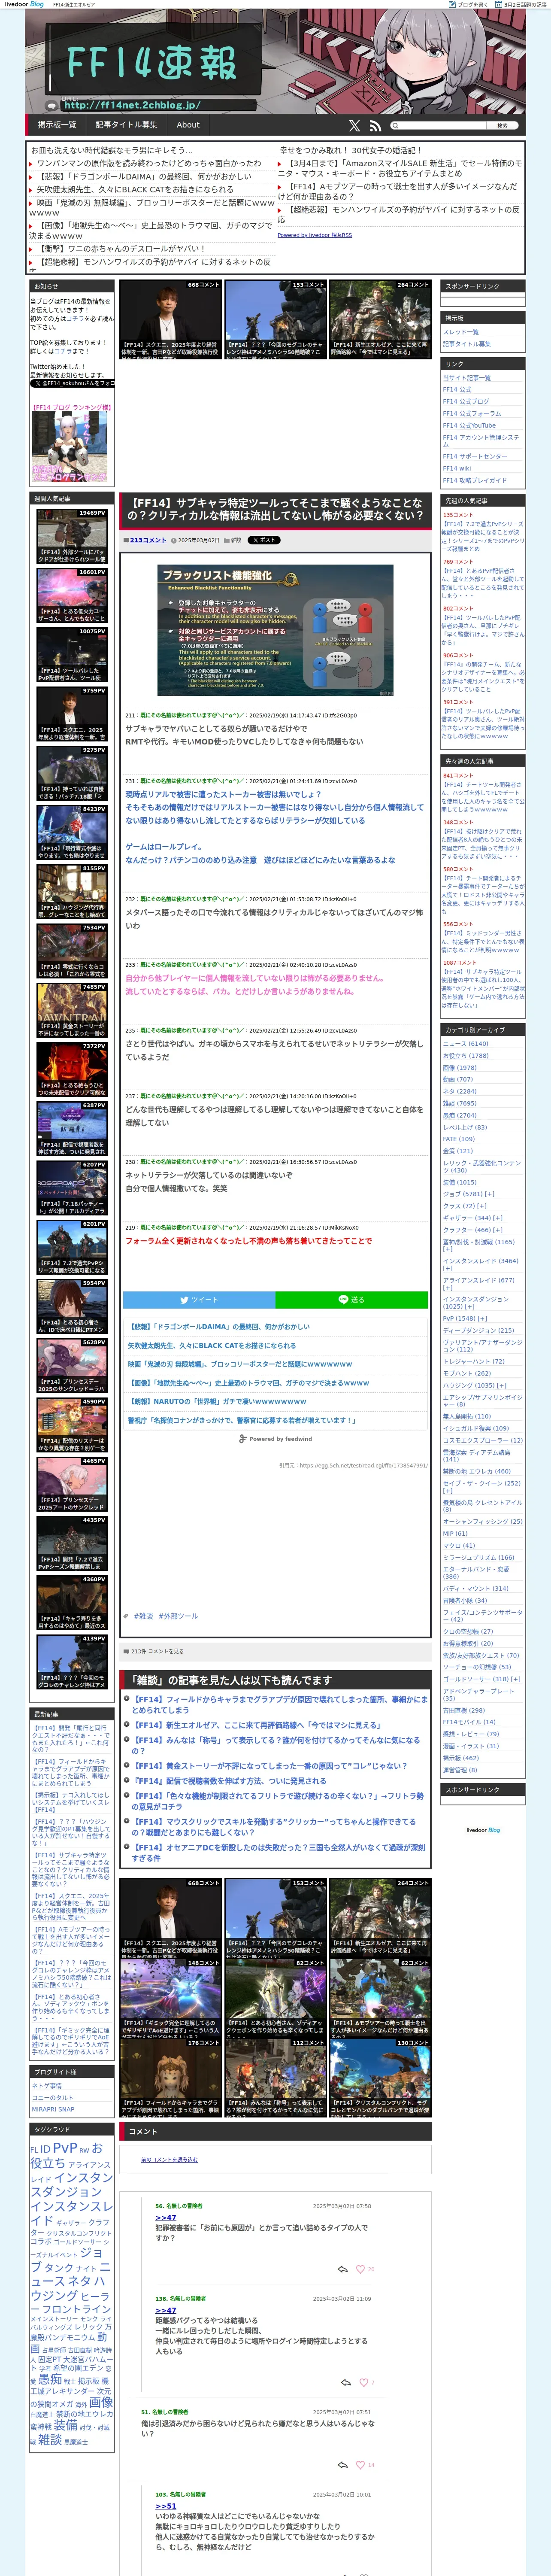
Task: Like comment 51 with heart icon
Action: point(360,2465)
